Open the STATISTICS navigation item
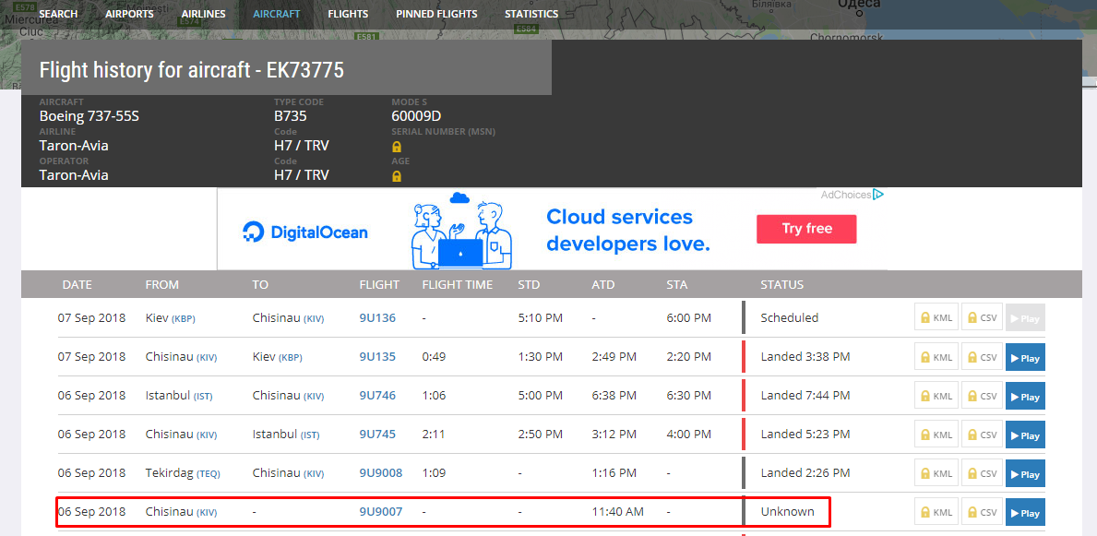Viewport: 1097px width, 536px height. [531, 14]
